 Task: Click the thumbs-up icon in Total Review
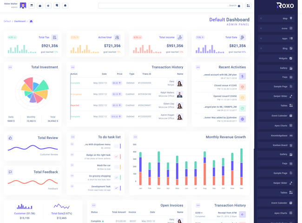(10, 138)
